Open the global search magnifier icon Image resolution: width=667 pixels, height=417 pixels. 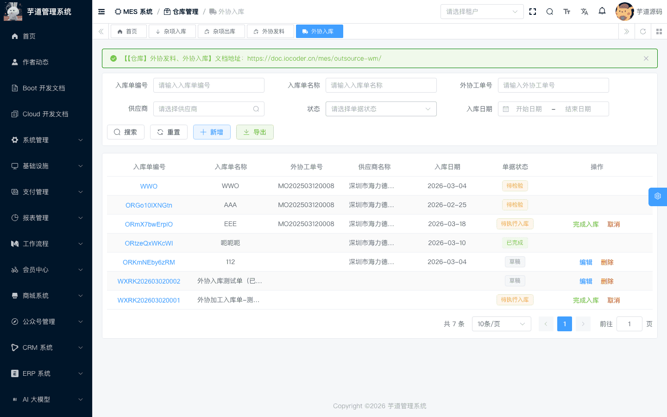(549, 11)
